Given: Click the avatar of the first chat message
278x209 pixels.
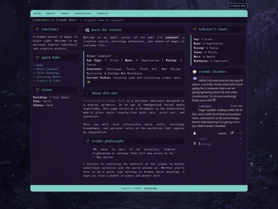Looking at the screenshot, I should click(195, 78).
